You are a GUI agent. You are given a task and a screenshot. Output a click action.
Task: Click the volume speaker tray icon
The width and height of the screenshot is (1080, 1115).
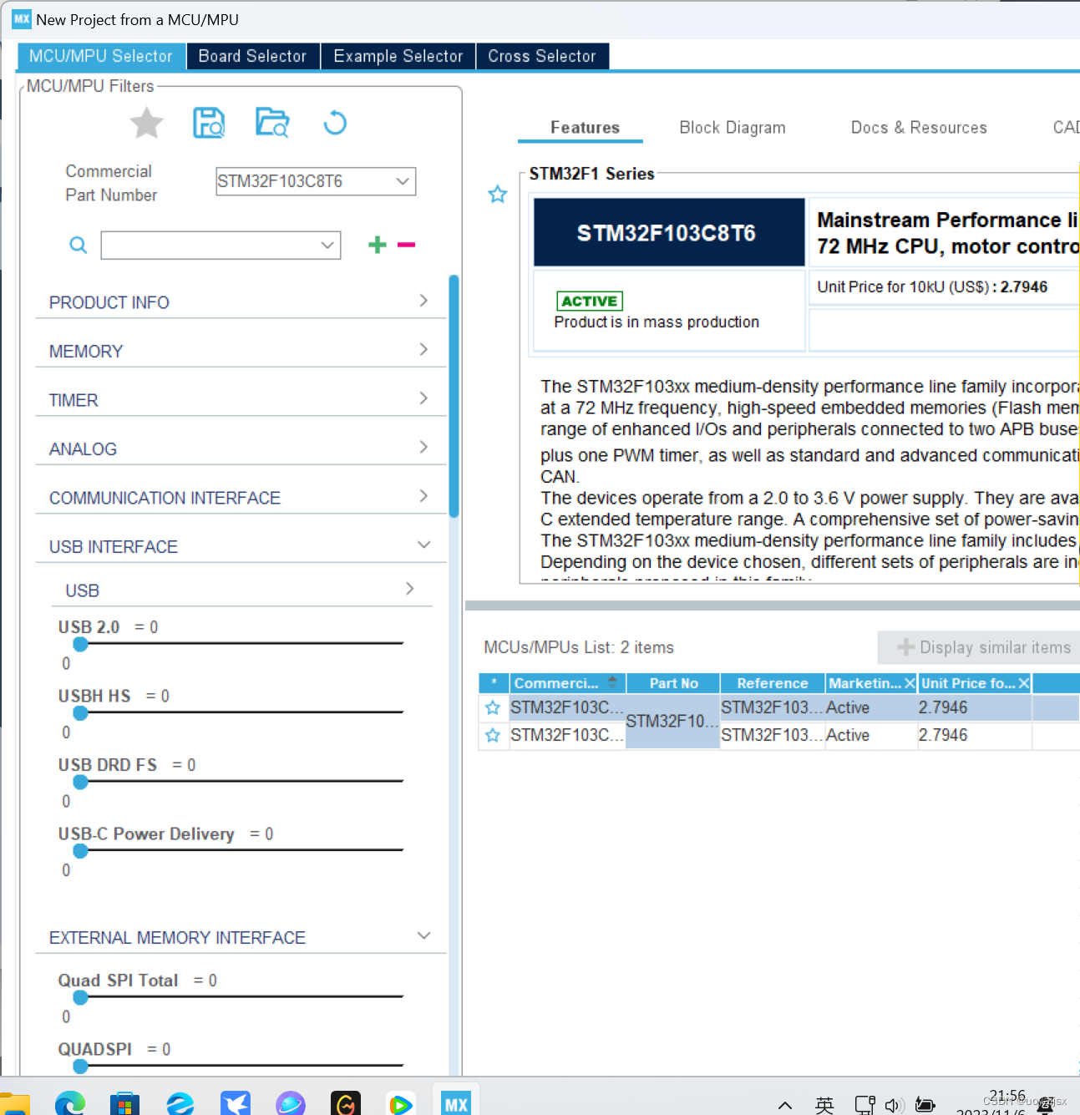click(894, 1105)
